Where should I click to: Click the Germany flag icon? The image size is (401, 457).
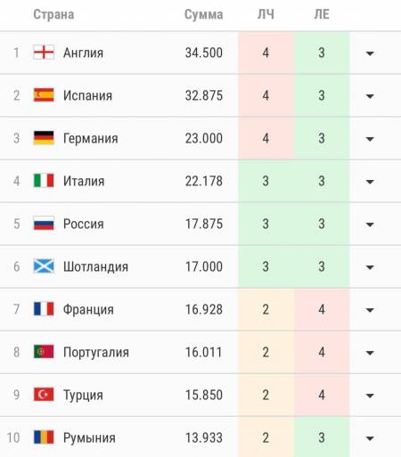(x=44, y=138)
